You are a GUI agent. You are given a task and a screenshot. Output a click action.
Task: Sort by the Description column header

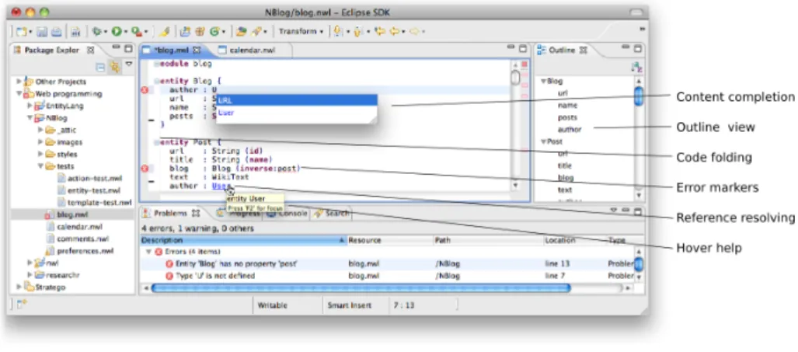(x=243, y=240)
